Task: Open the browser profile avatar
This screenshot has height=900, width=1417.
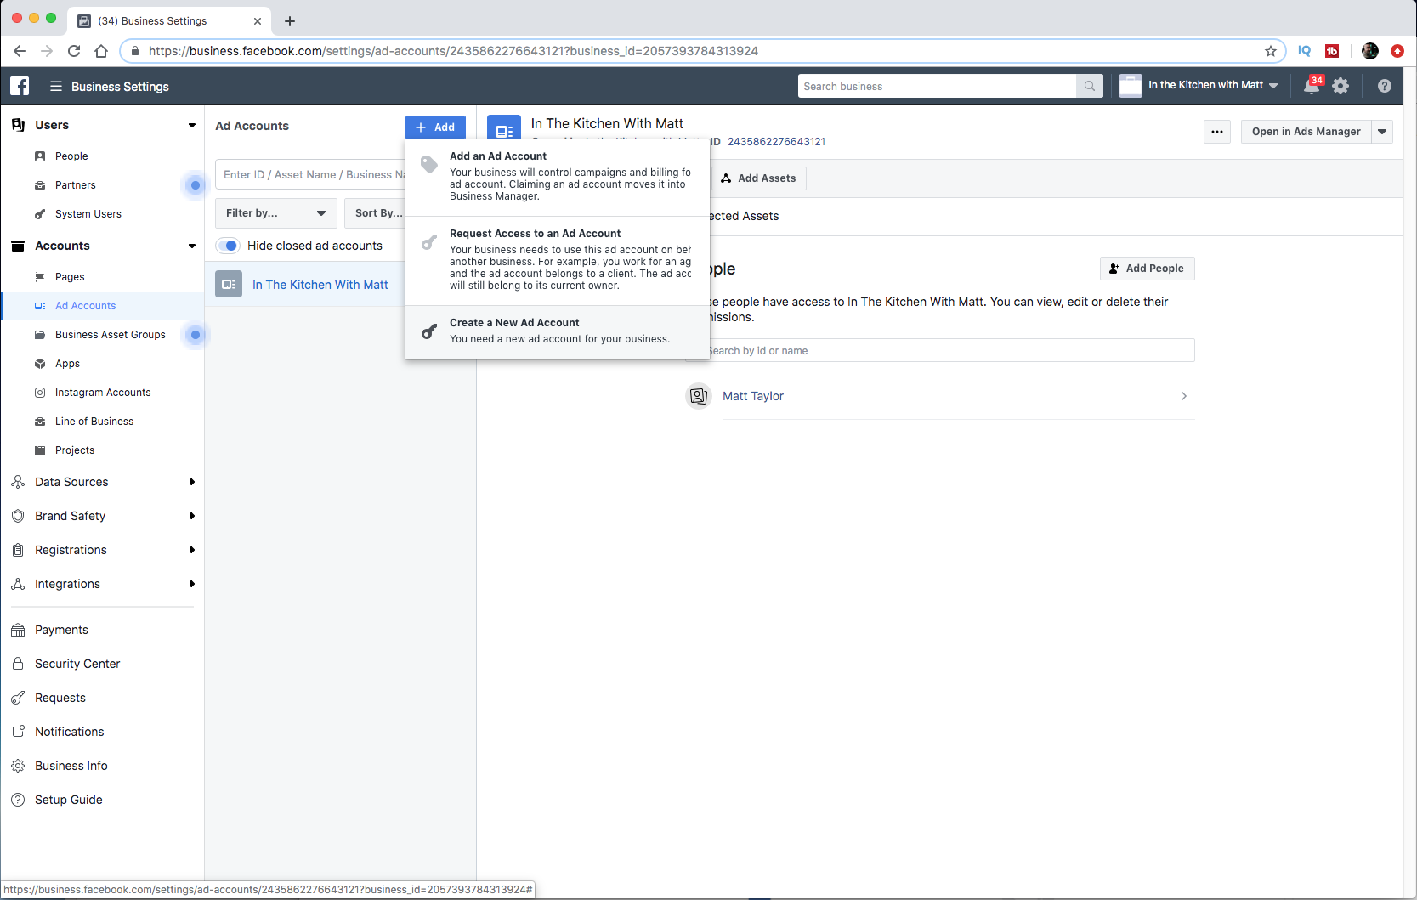Action: (x=1370, y=51)
